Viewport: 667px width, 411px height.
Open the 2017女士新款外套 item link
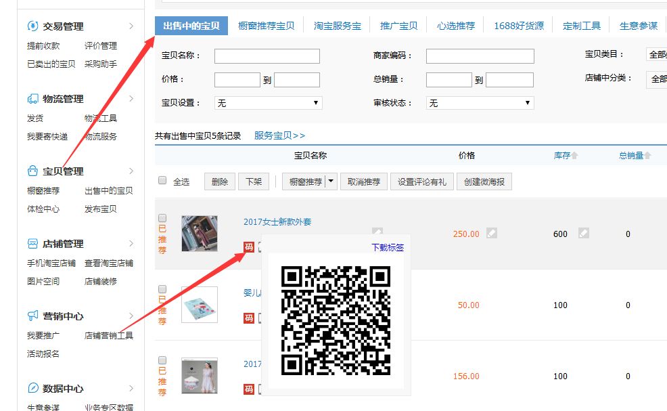(x=277, y=221)
